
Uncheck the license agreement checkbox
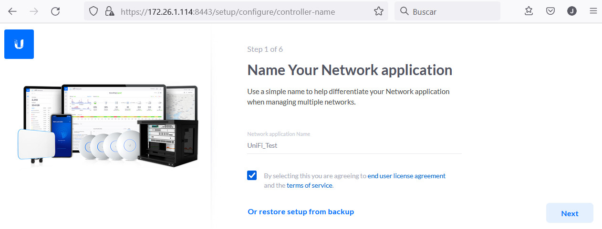pos(252,175)
